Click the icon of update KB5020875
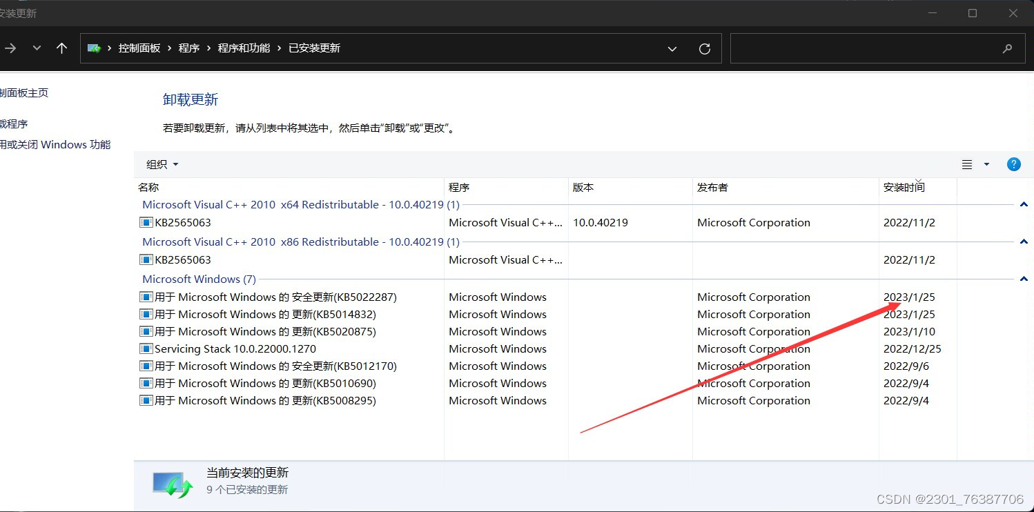This screenshot has width=1034, height=512. 146,332
